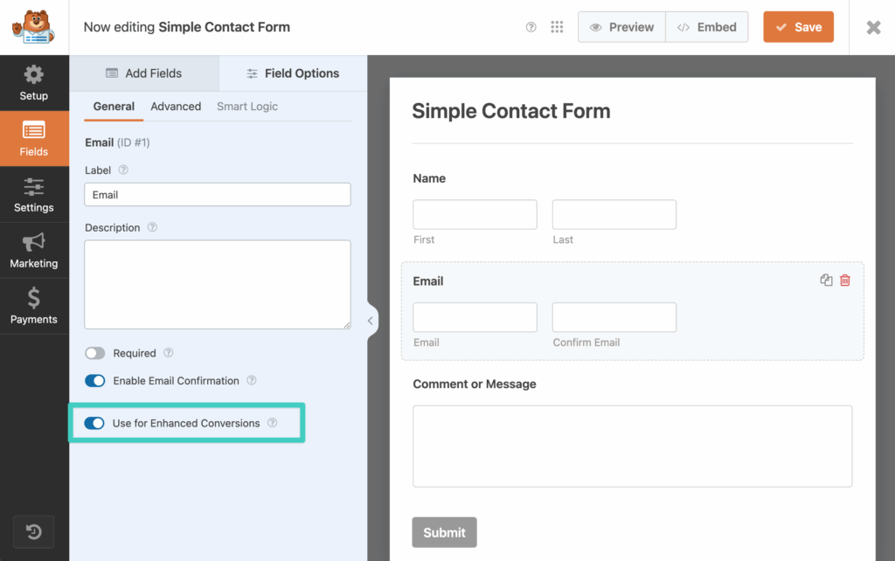Disable Enable Email Confirmation toggle
Image resolution: width=895 pixels, height=561 pixels.
click(x=94, y=381)
